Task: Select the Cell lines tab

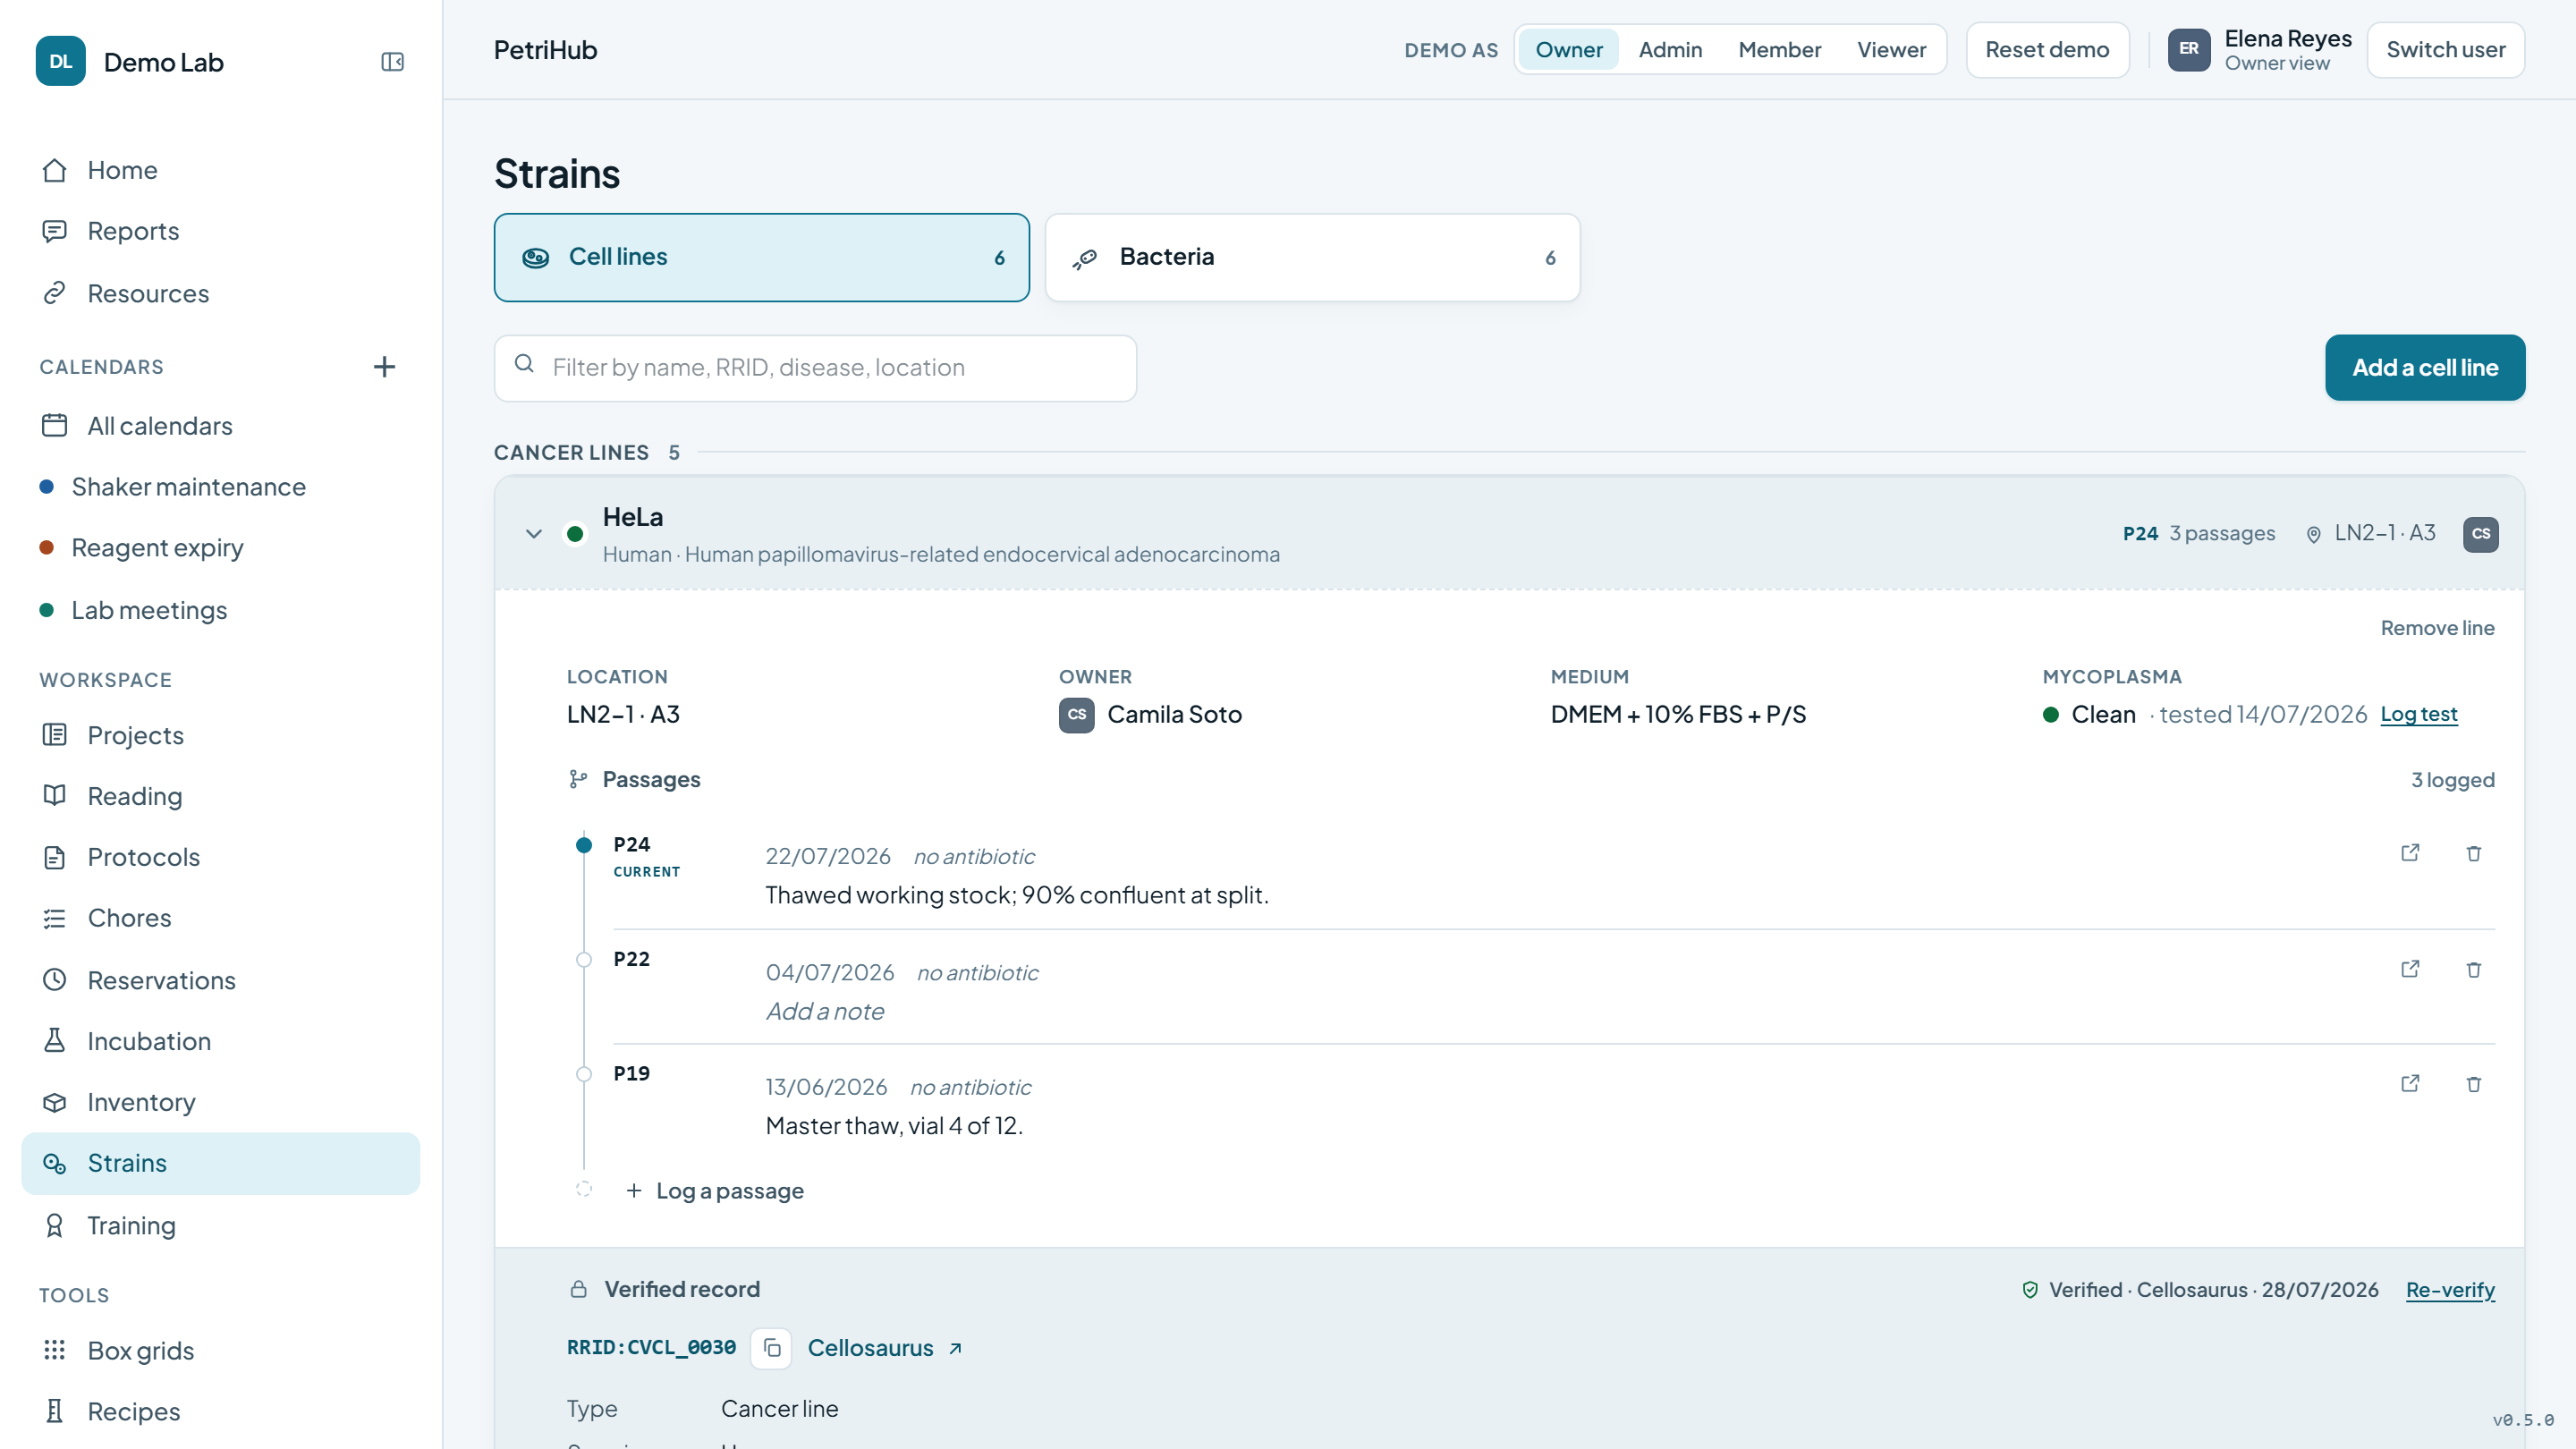Action: click(762, 257)
